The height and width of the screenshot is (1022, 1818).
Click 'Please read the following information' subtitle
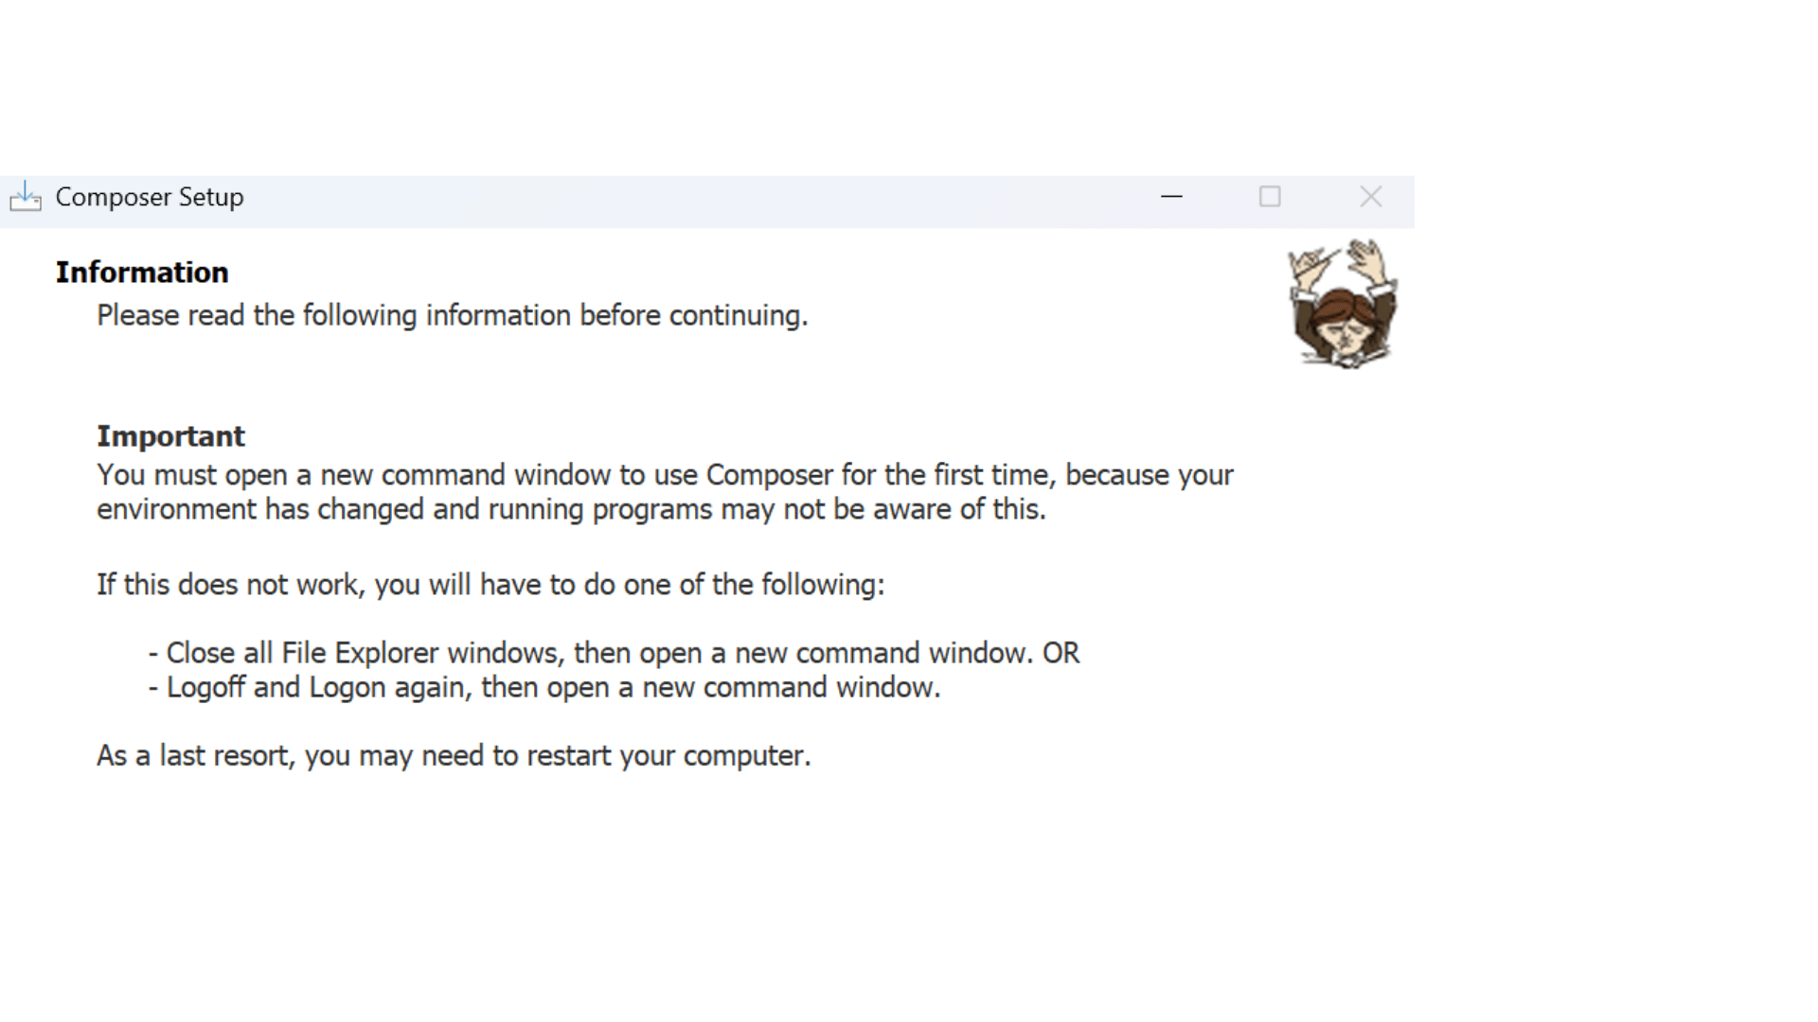point(452,315)
